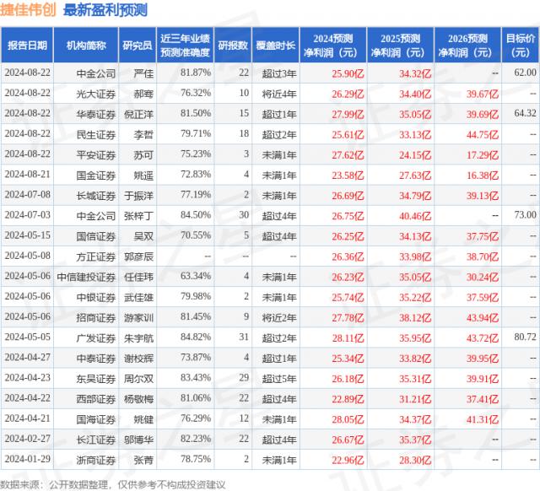Click the 80.72 target price value
The height and width of the screenshot is (491, 540).
tap(523, 337)
